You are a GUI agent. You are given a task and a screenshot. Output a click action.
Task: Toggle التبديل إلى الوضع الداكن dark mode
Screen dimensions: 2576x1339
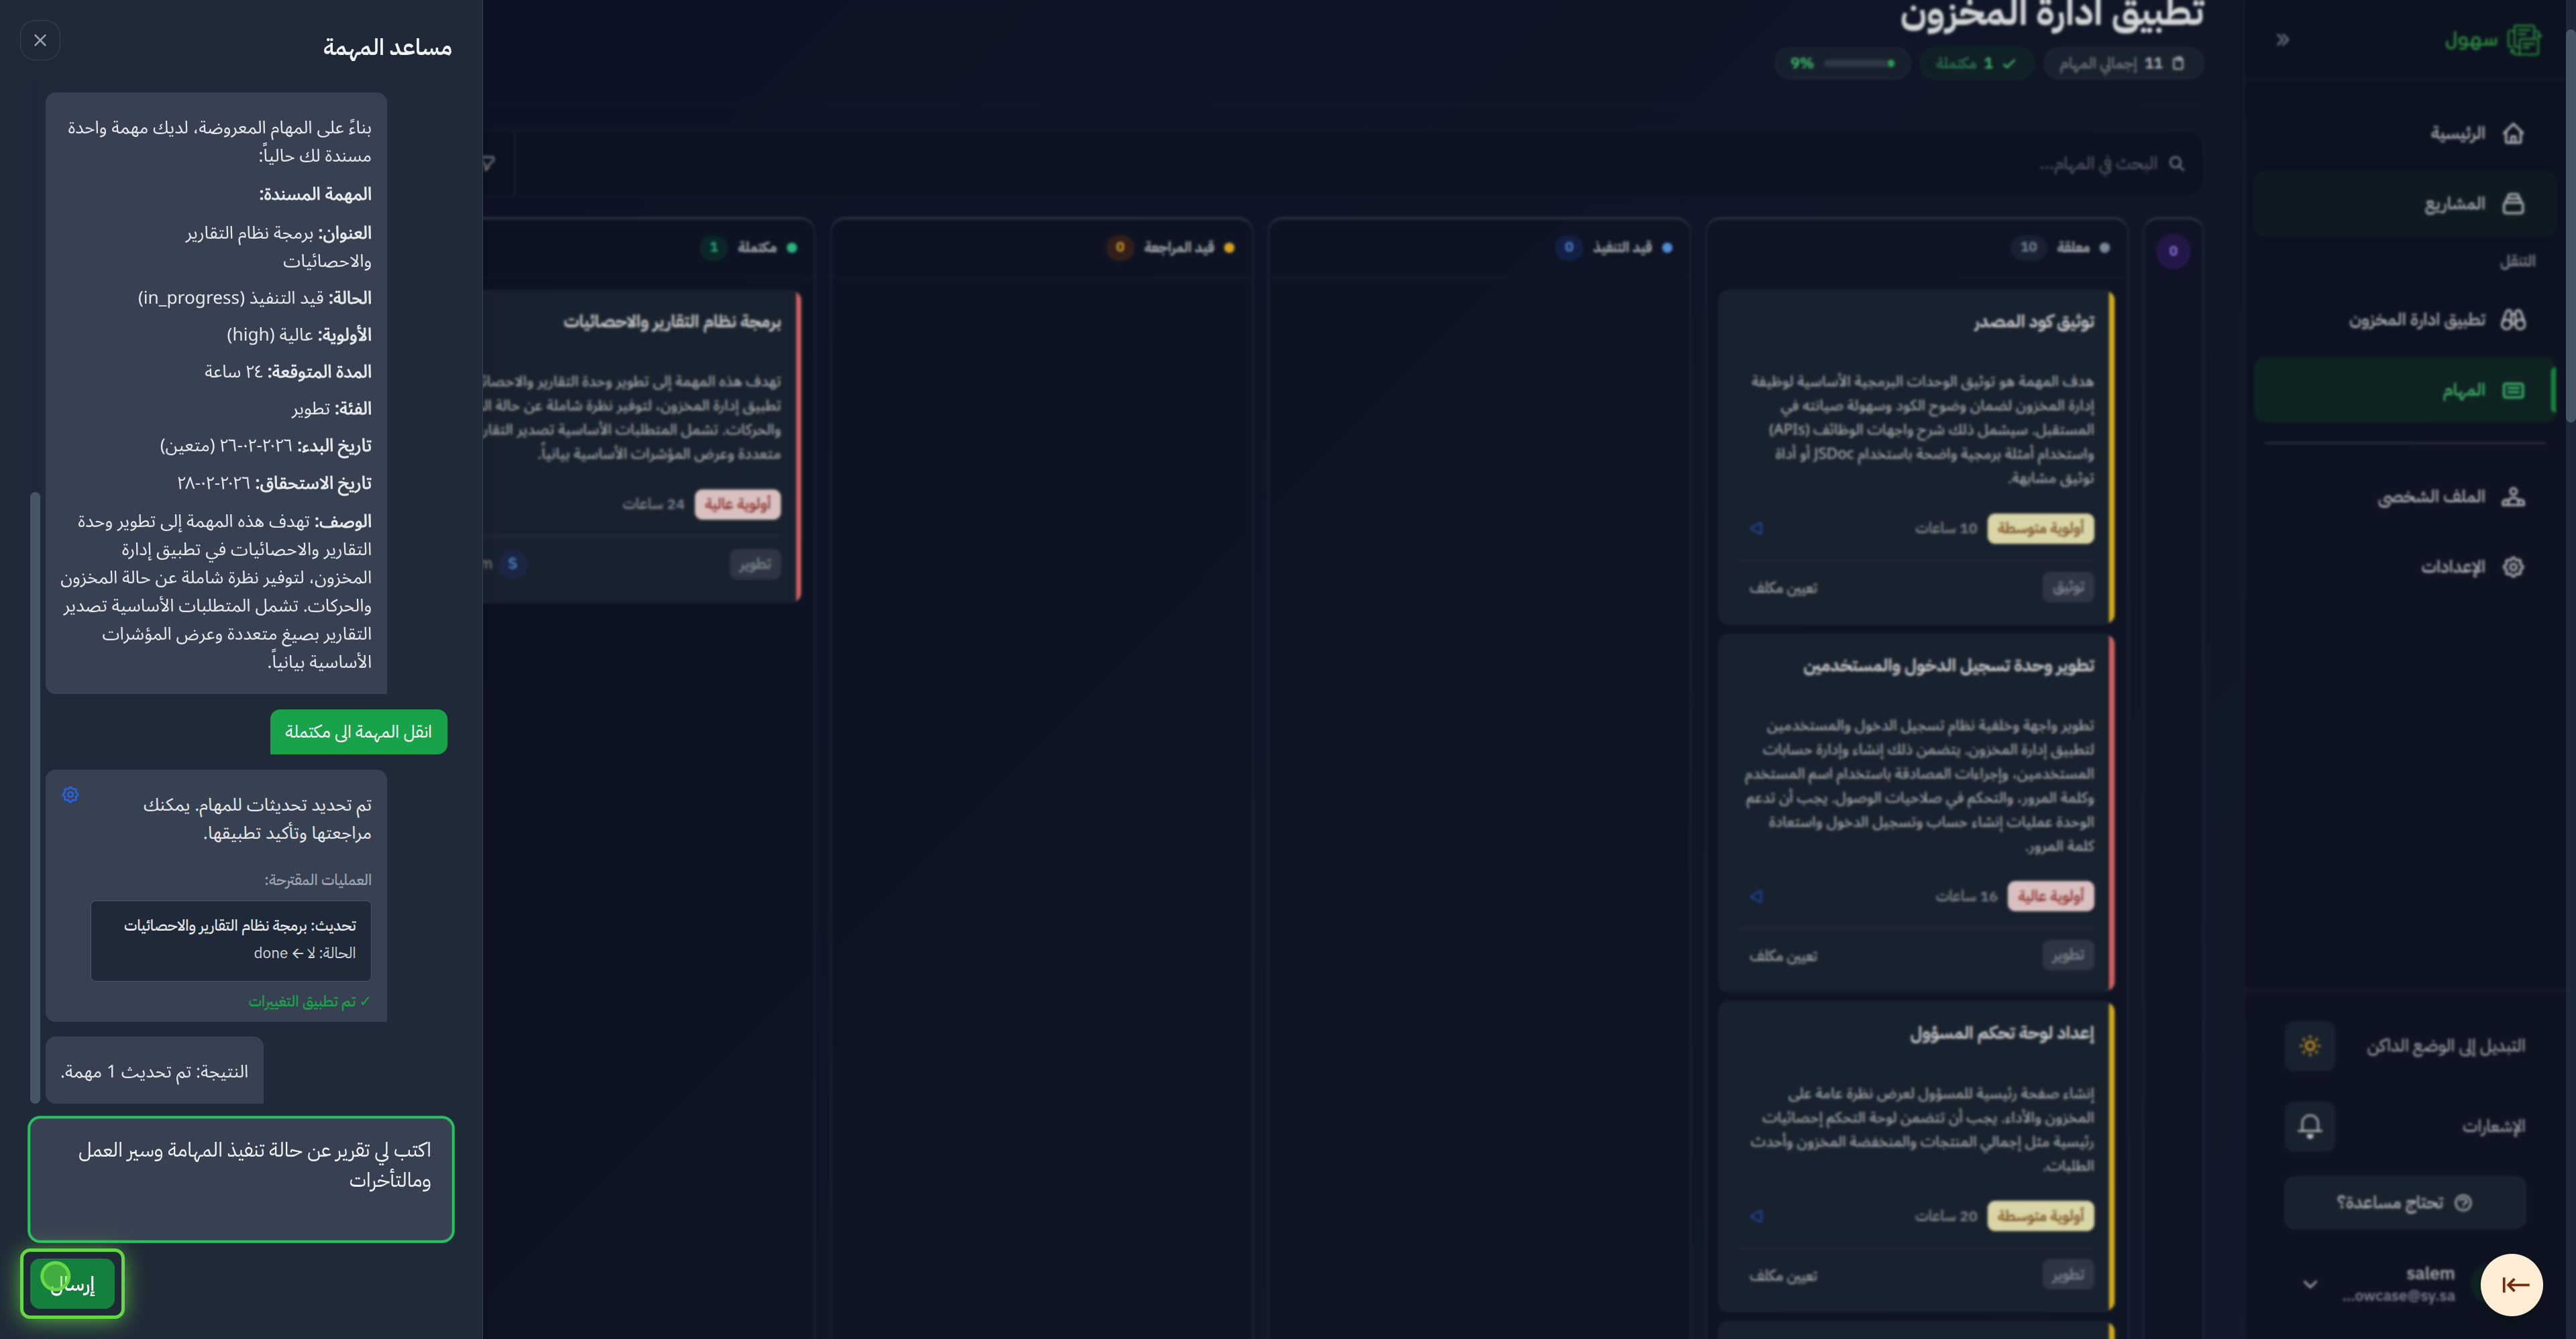click(2311, 1046)
